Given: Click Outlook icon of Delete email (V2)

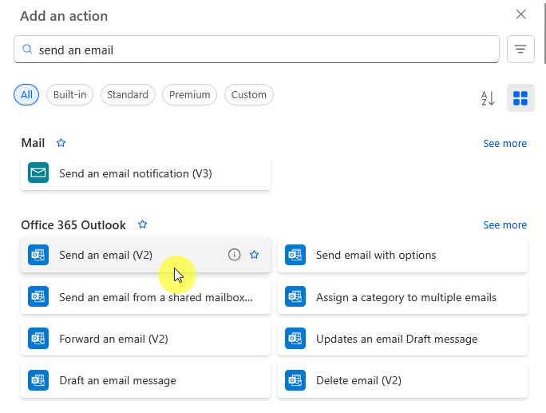Looking at the screenshot, I should point(295,380).
